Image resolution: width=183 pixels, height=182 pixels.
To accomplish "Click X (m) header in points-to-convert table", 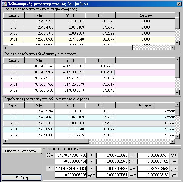I will 39,105.
